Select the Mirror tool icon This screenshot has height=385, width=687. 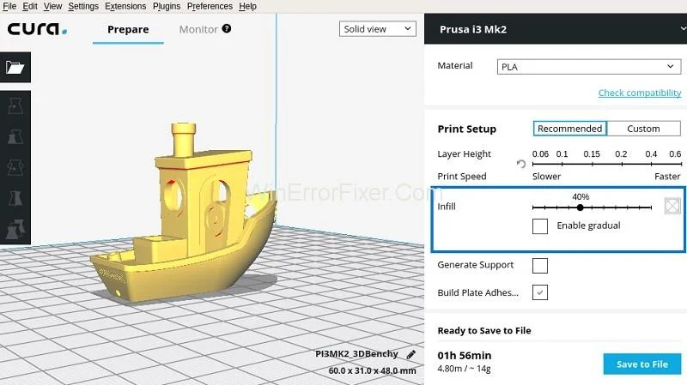pyautogui.click(x=15, y=198)
